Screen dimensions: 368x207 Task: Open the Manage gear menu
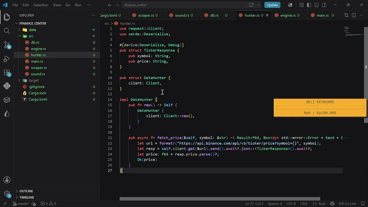click(7, 194)
